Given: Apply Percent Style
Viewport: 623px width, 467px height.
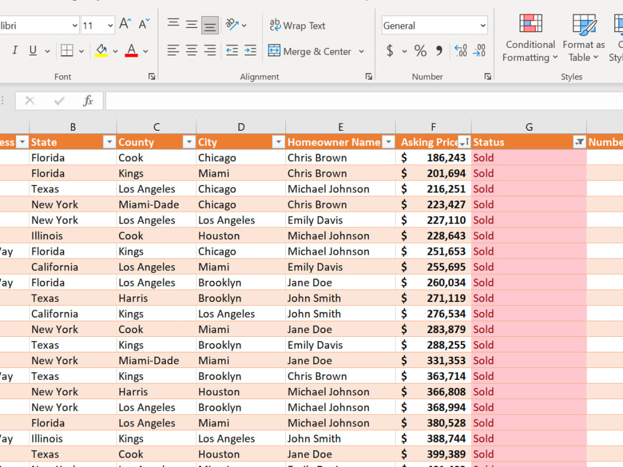Looking at the screenshot, I should pos(421,51).
